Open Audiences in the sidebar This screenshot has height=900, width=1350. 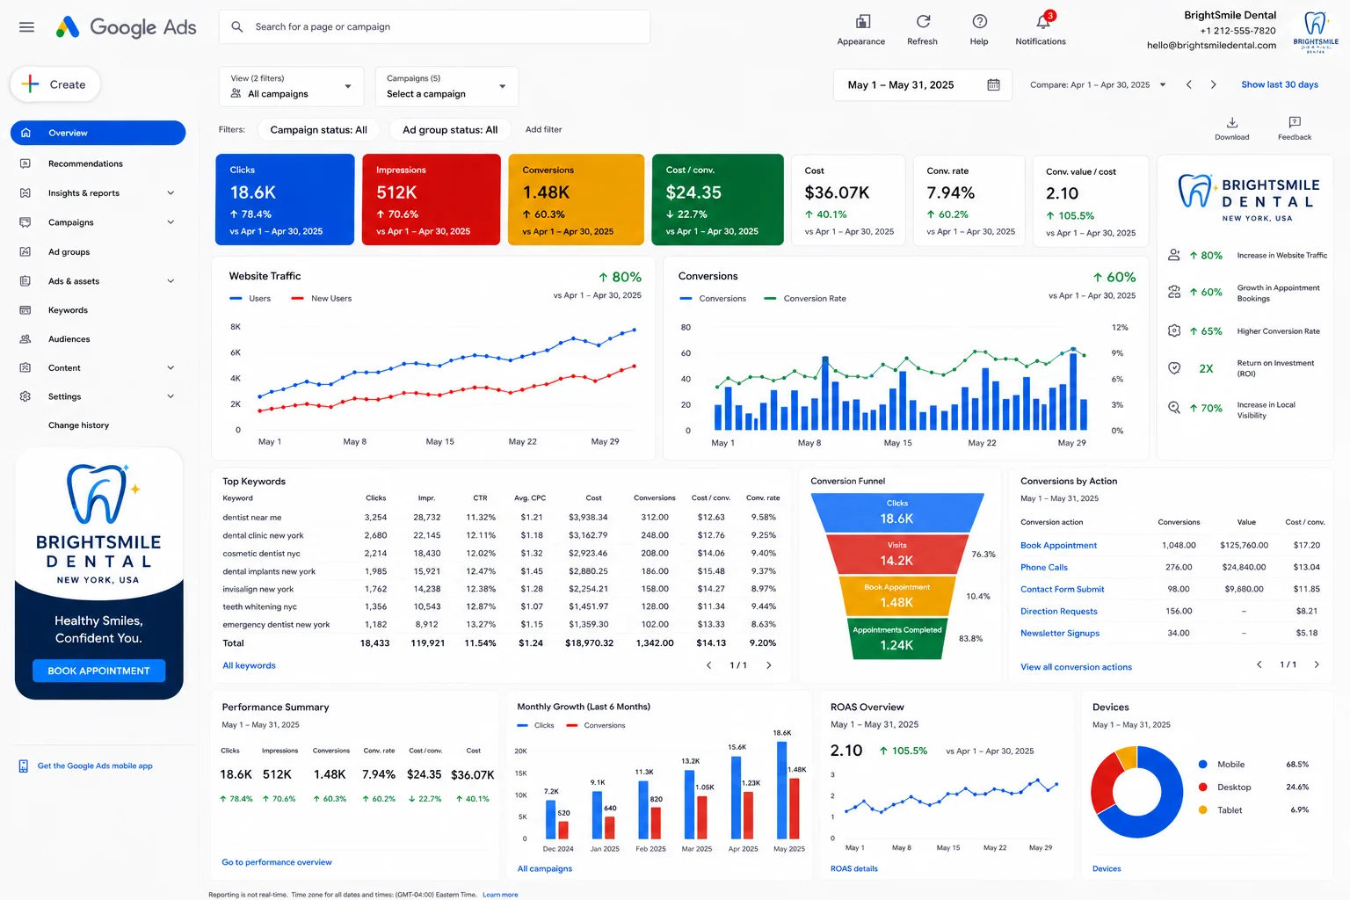coord(69,339)
